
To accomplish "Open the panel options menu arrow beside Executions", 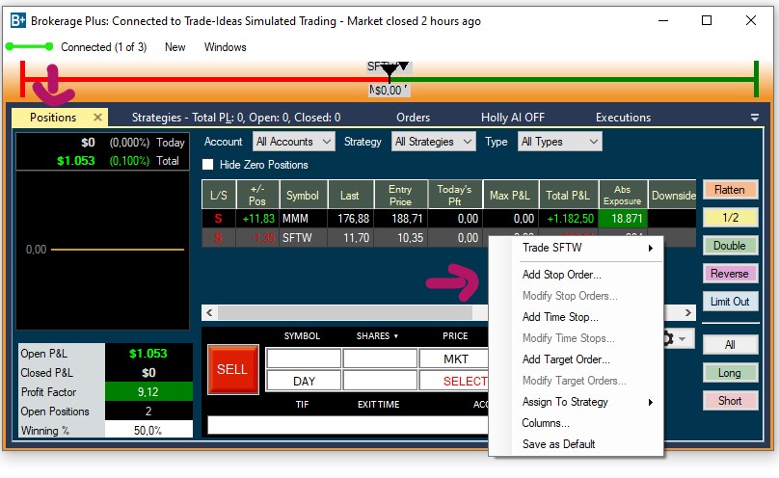I will (755, 118).
